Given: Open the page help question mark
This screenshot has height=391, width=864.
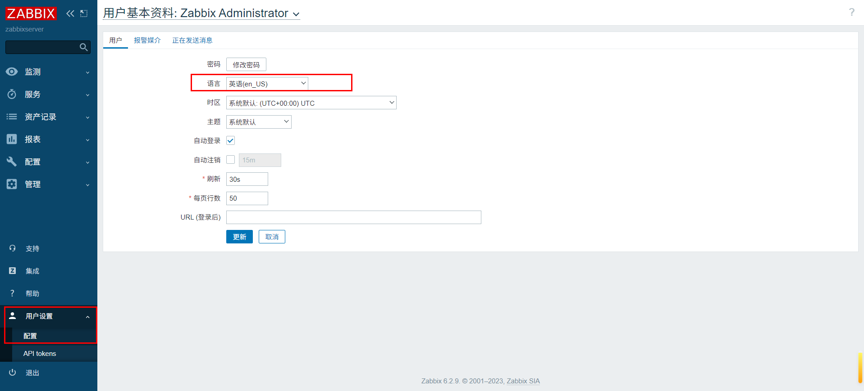Looking at the screenshot, I should coord(851,12).
